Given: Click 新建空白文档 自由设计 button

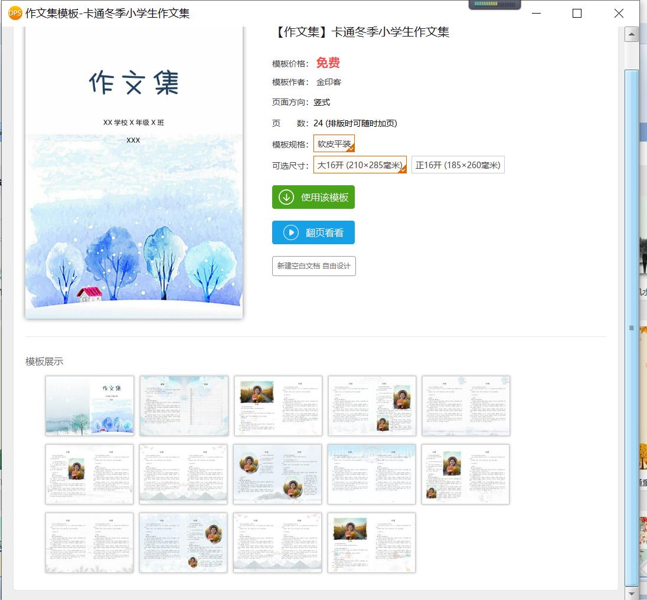Looking at the screenshot, I should pos(313,266).
